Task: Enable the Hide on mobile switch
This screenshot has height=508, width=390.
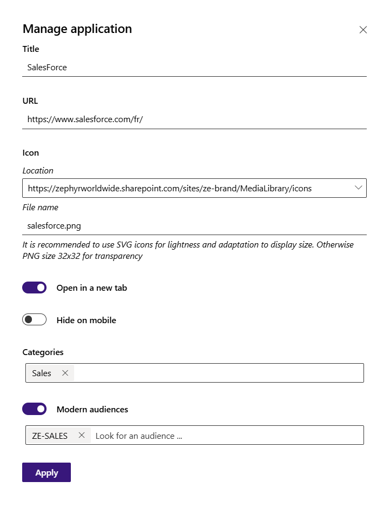Action: (x=35, y=320)
